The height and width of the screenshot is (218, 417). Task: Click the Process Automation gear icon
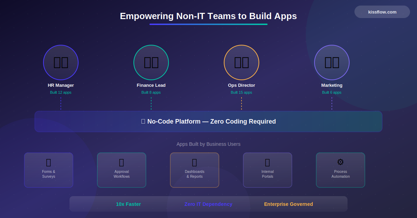pyautogui.click(x=341, y=162)
